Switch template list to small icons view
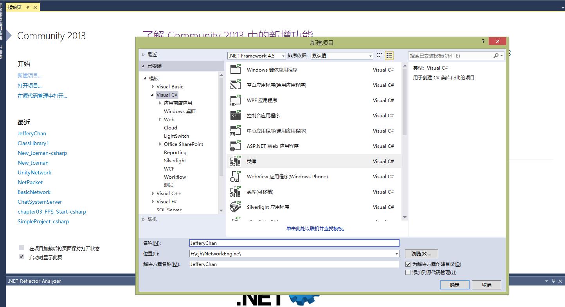 click(380, 56)
